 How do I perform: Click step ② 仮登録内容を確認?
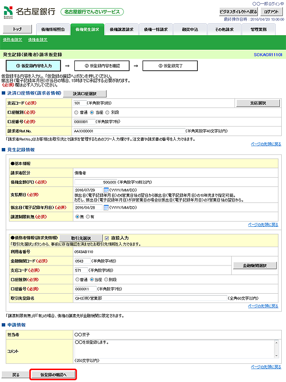[x=102, y=66]
